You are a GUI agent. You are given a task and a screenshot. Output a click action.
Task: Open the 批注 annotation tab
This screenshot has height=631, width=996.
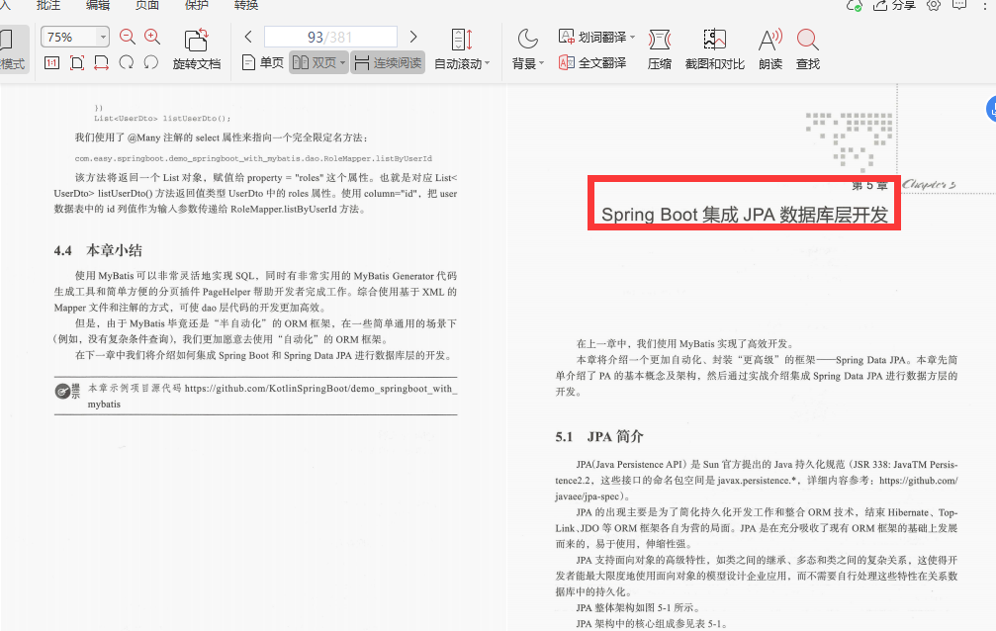click(48, 5)
